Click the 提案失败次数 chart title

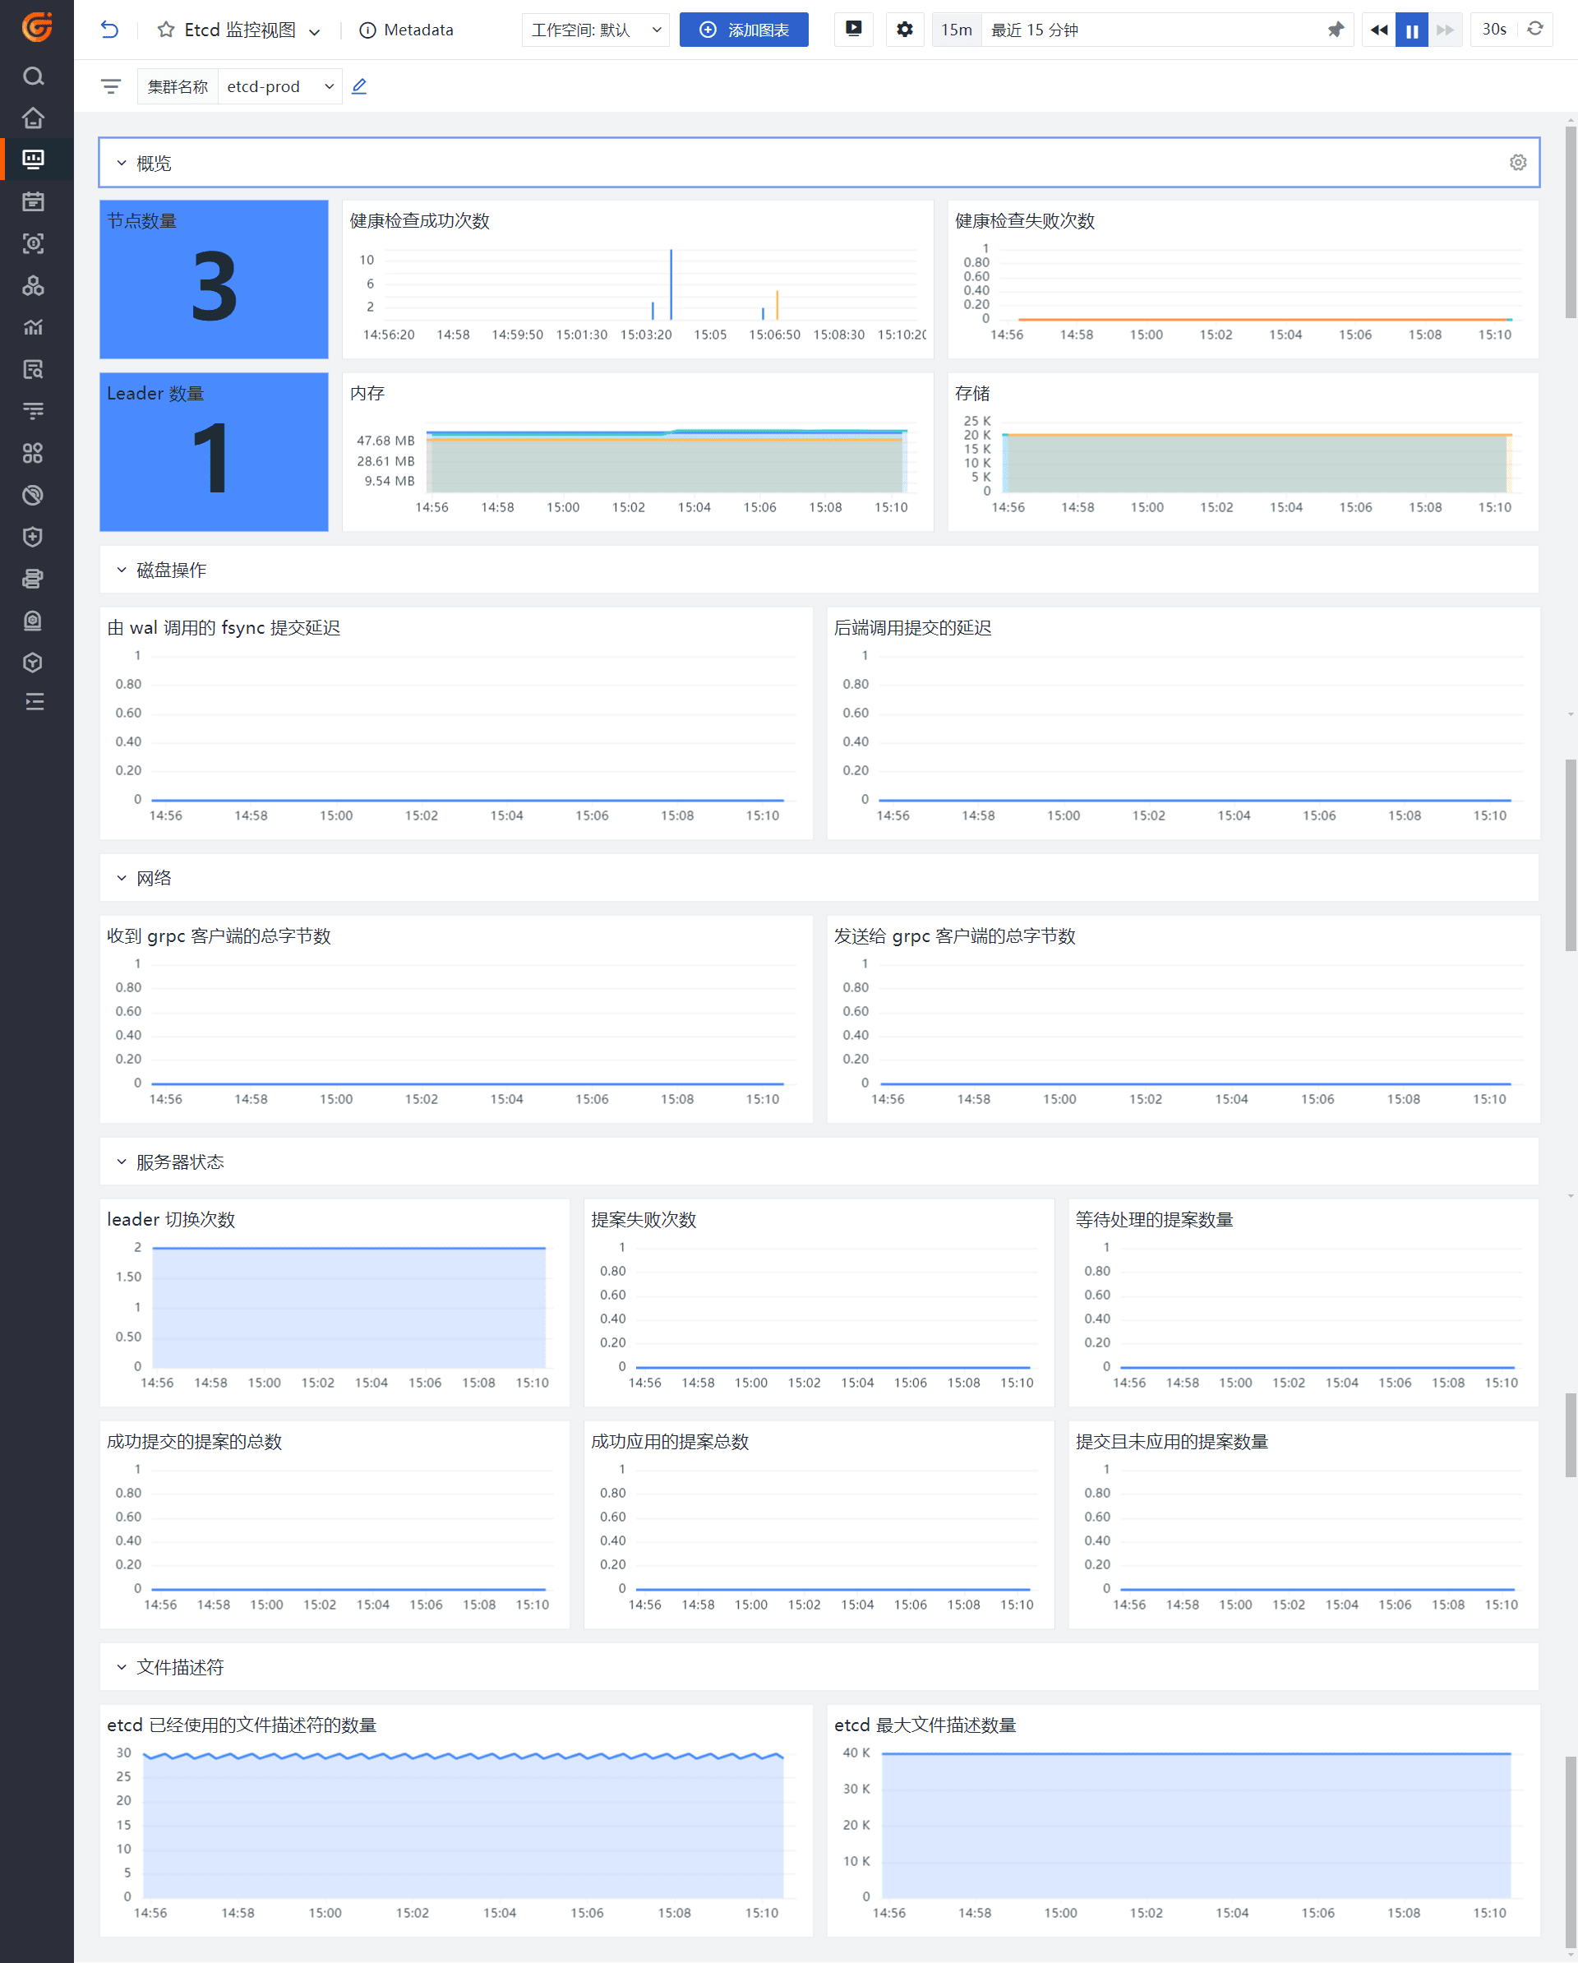(644, 1219)
